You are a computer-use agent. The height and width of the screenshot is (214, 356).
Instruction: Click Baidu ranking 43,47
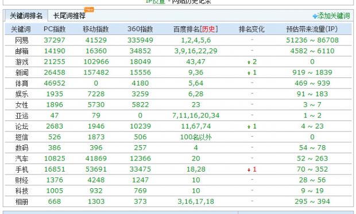196,62
